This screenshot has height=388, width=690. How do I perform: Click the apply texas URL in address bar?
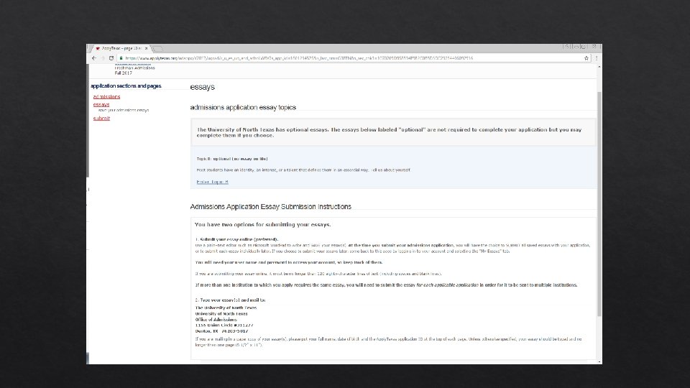pos(299,58)
